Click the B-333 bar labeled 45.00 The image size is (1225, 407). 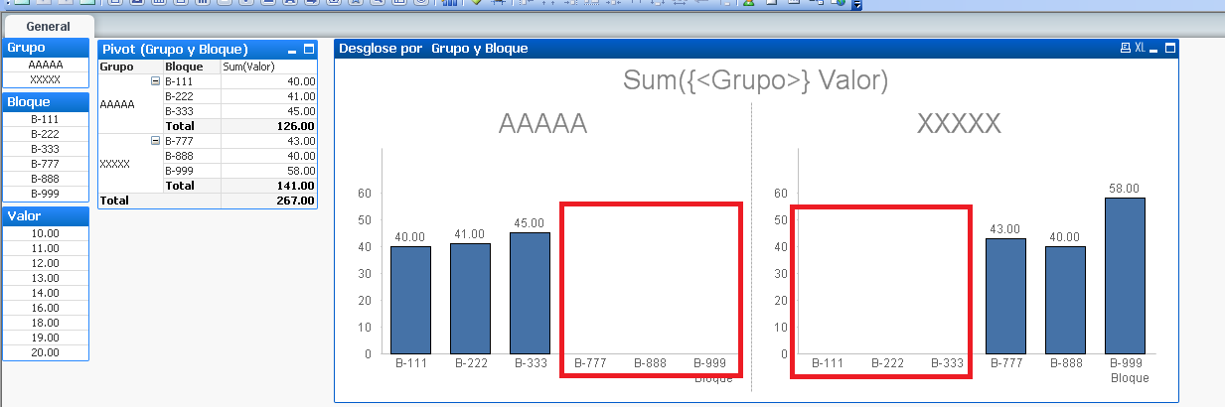[x=530, y=293]
